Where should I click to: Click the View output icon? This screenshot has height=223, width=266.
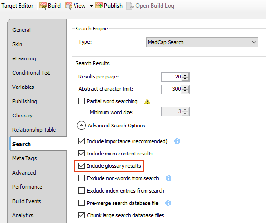point(69,6)
